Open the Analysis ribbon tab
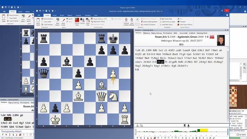 78,15
